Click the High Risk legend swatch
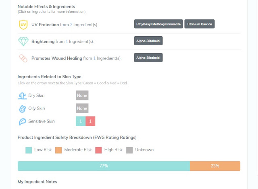The width and height of the screenshot is (258, 189). point(98,150)
